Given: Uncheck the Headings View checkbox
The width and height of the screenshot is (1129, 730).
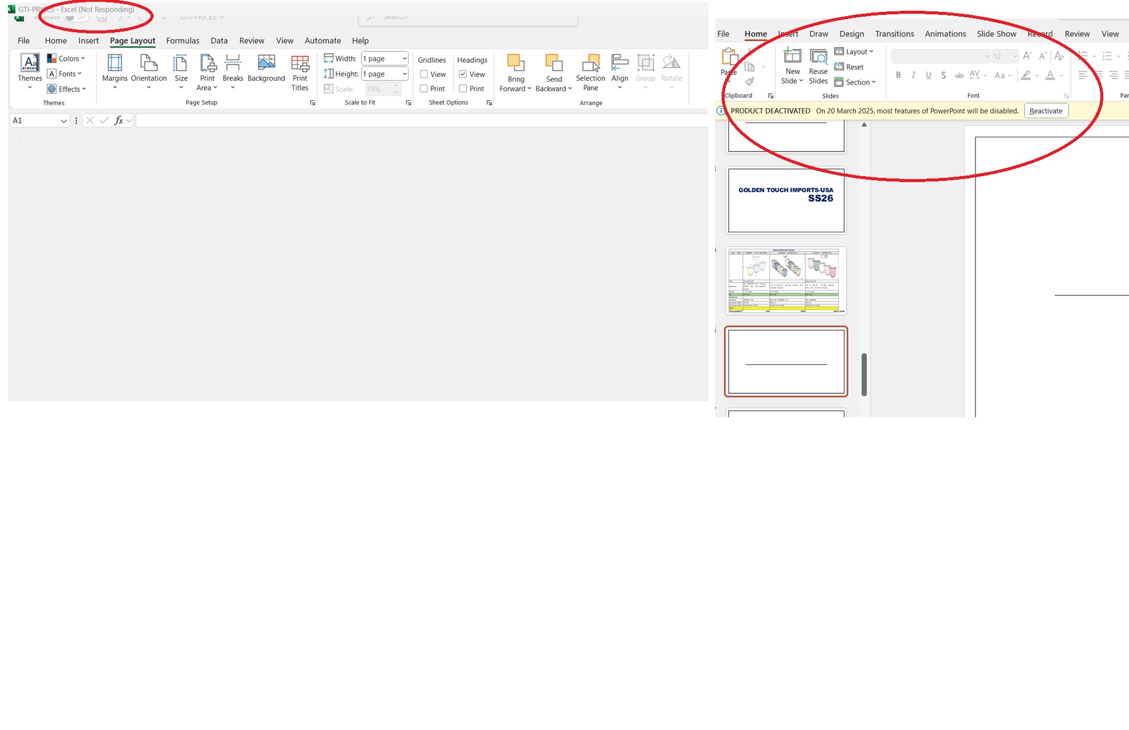Looking at the screenshot, I should click(x=463, y=75).
